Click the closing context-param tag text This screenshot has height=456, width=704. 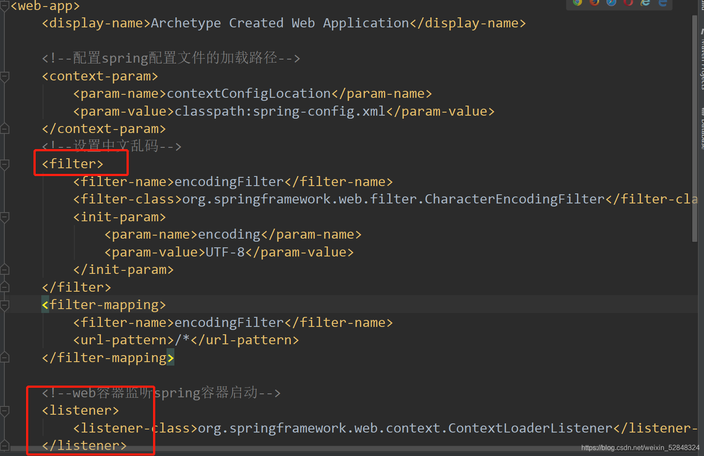(x=104, y=129)
